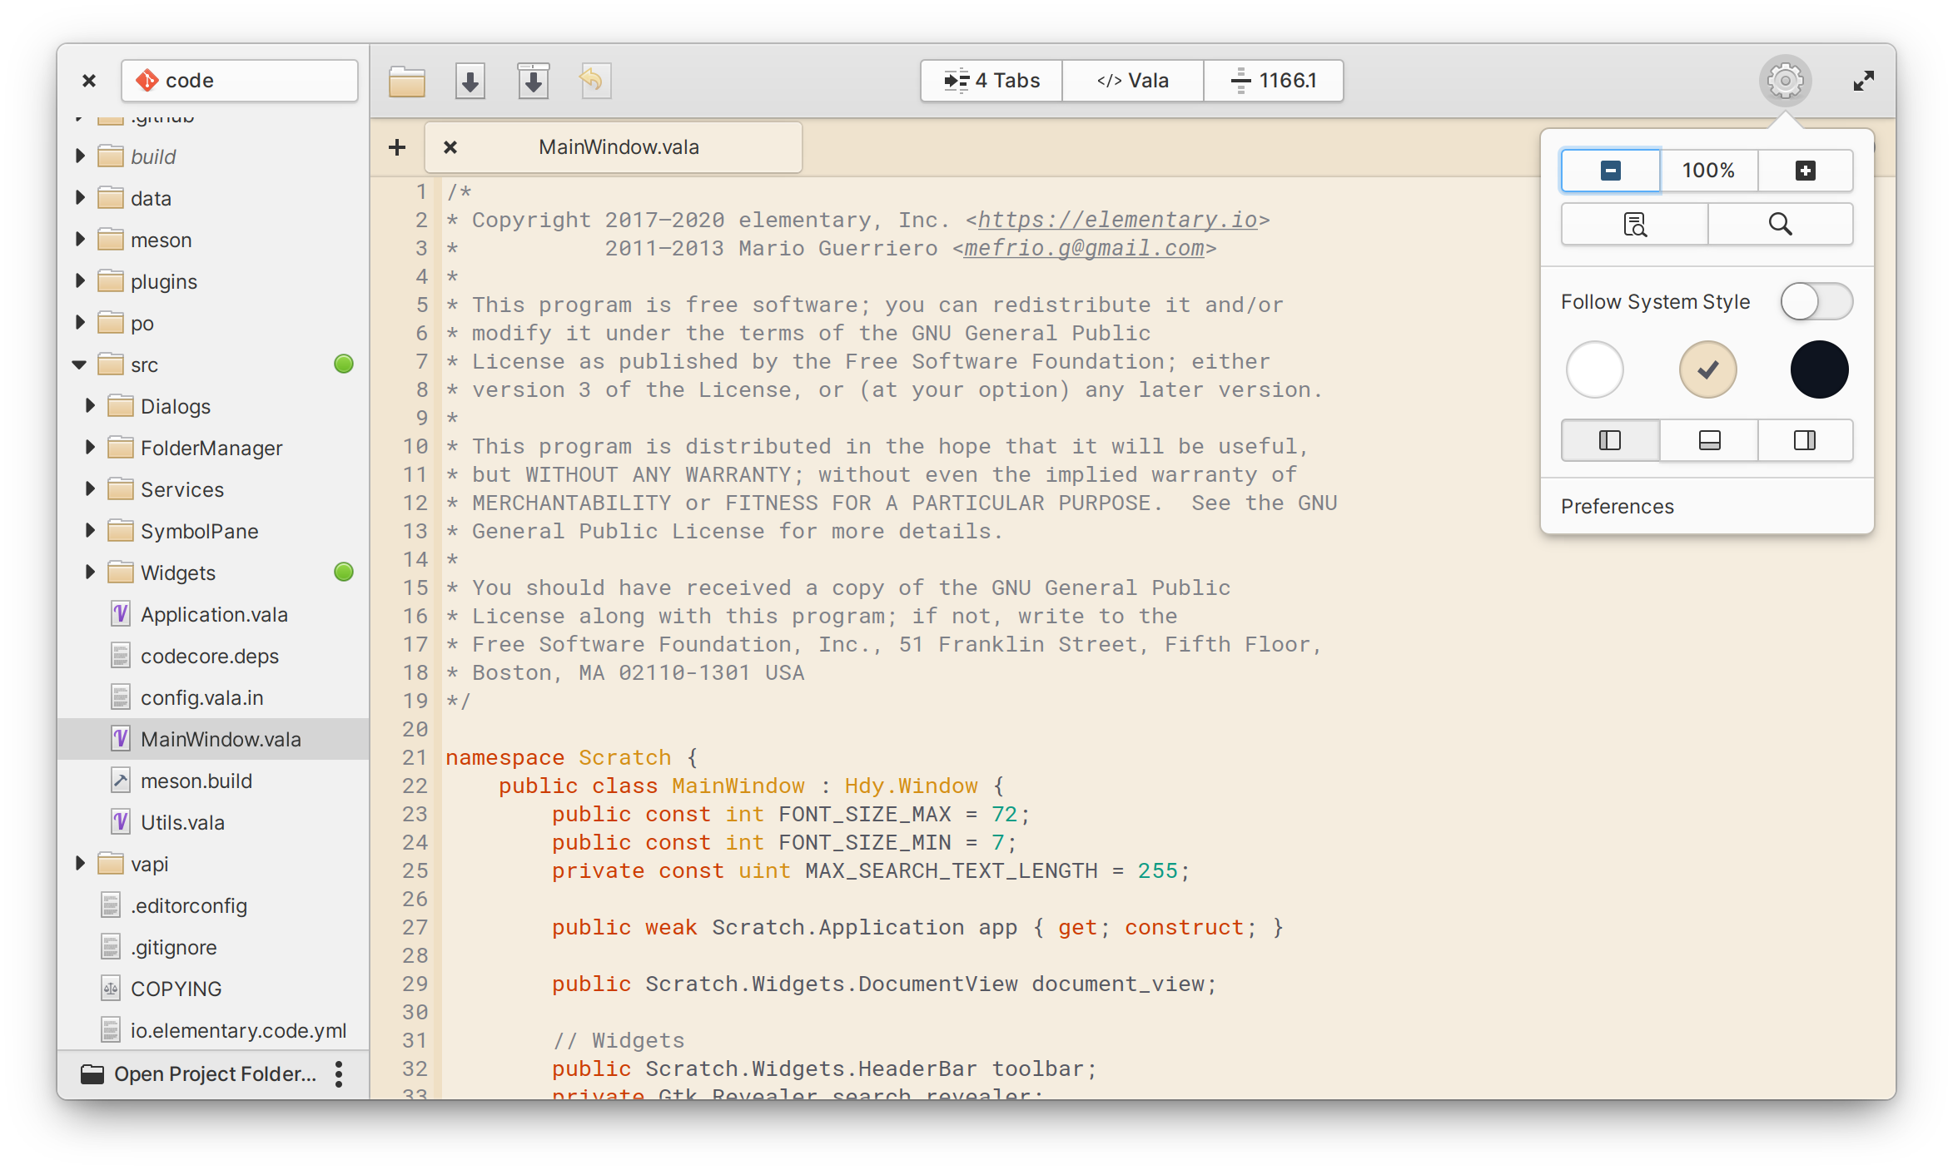Click the Preferences button in popover
This screenshot has height=1170, width=1953.
(1618, 504)
